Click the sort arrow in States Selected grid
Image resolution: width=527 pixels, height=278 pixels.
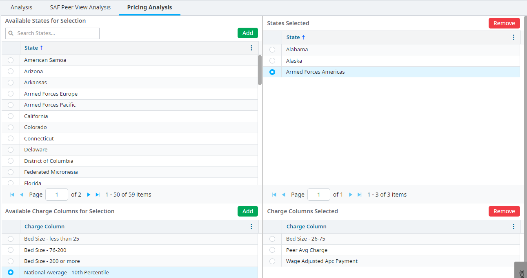coord(304,37)
